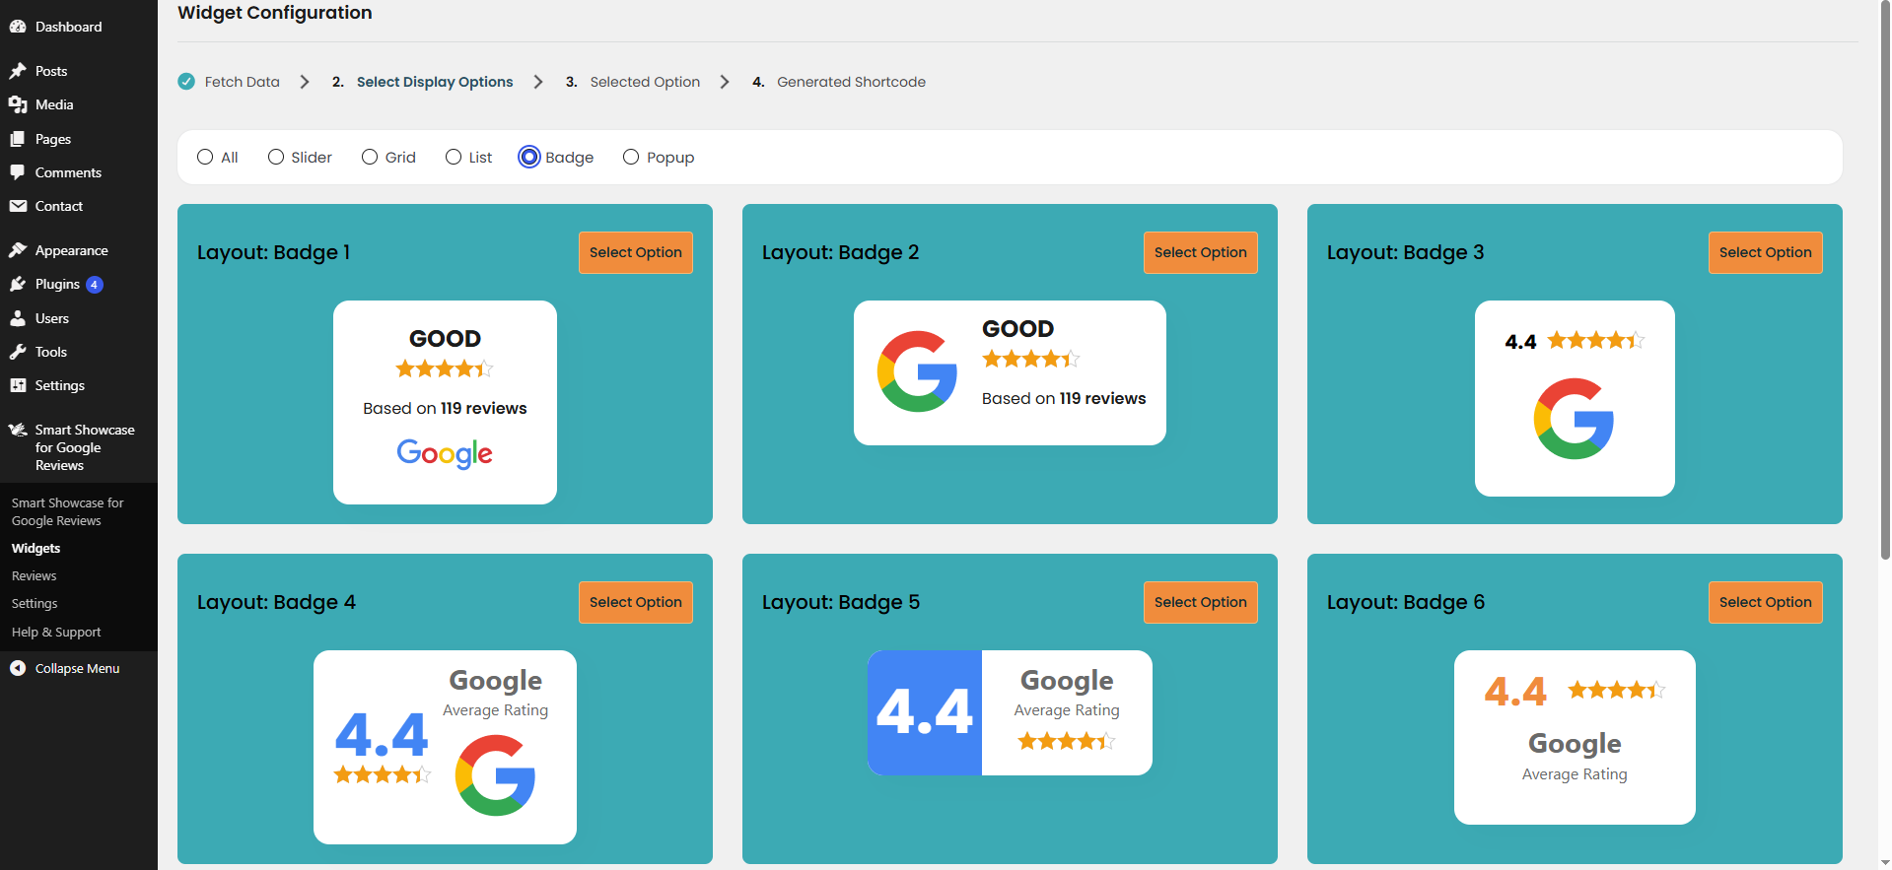The height and width of the screenshot is (870, 1892).
Task: Select the Grid display option radio
Action: pyautogui.click(x=370, y=157)
